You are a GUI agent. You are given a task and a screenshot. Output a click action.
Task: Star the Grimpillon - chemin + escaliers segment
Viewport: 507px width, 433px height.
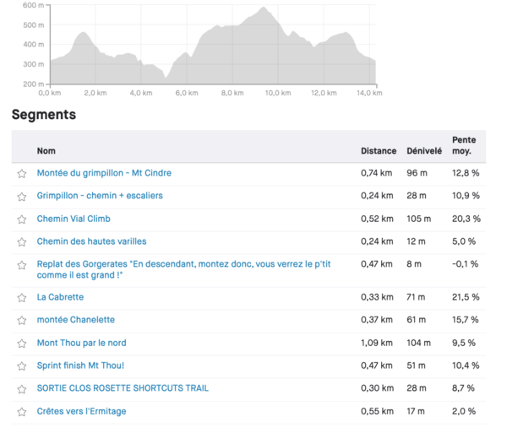pos(22,197)
